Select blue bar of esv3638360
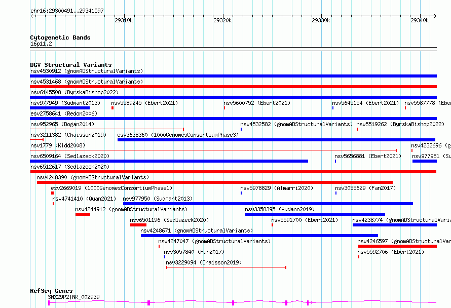The width and height of the screenshot is (451, 308). click(276, 140)
